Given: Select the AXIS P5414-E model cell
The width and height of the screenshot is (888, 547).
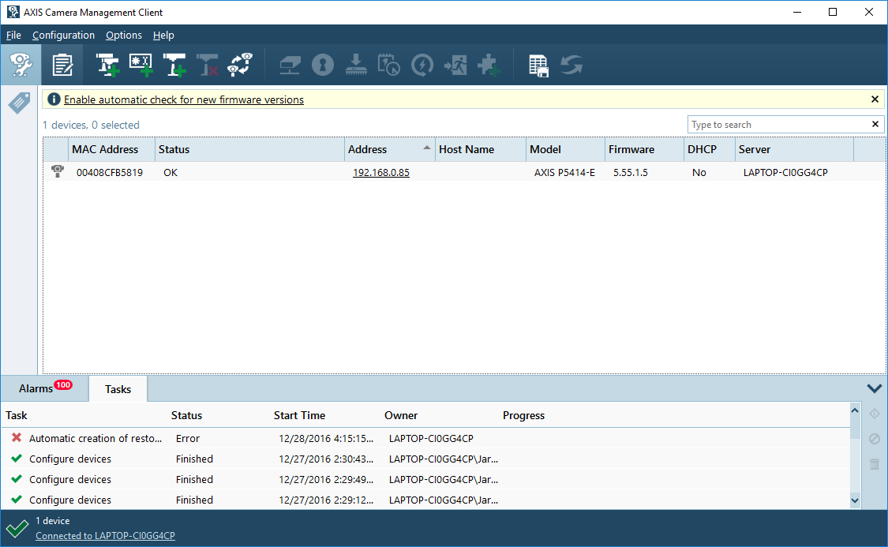Looking at the screenshot, I should (x=564, y=173).
